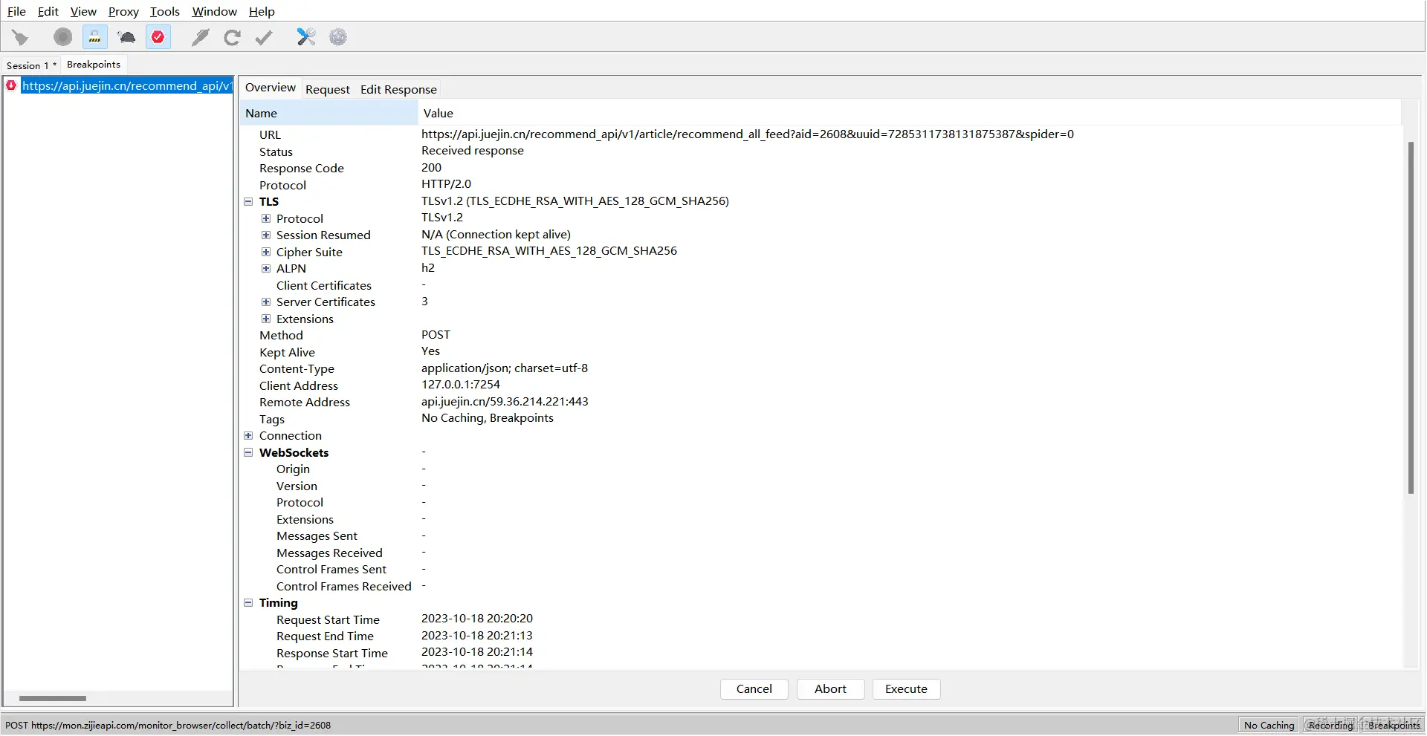Image resolution: width=1427 pixels, height=736 pixels.
Task: Toggle recording with the round record icon
Action: [63, 37]
